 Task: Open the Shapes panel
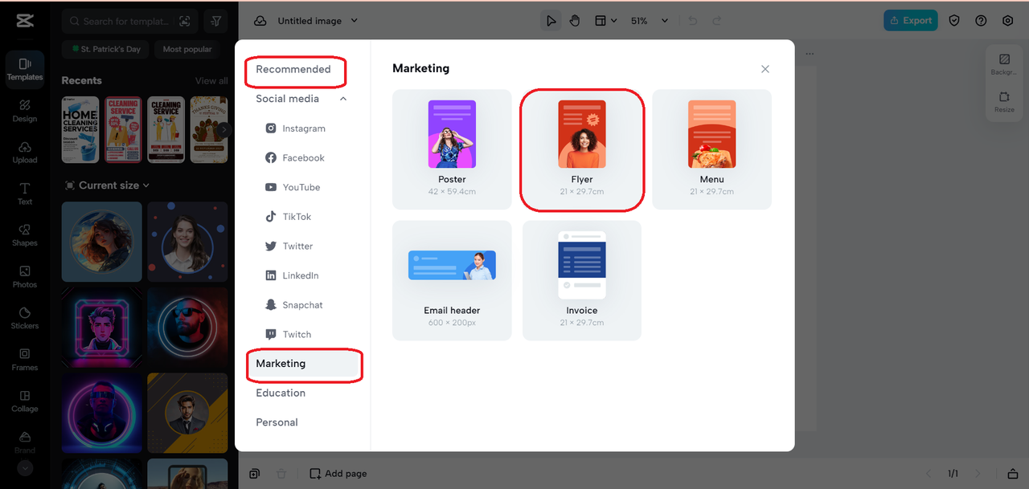pyautogui.click(x=25, y=235)
